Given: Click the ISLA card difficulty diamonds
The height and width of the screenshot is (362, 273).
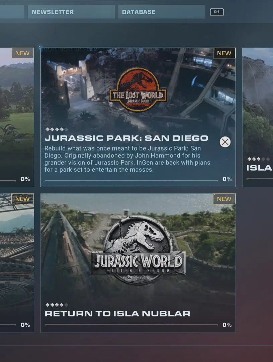Looking at the screenshot, I should tap(258, 159).
